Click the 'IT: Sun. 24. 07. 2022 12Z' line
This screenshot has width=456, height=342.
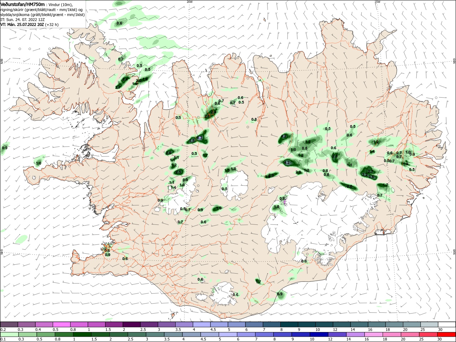click(22, 20)
